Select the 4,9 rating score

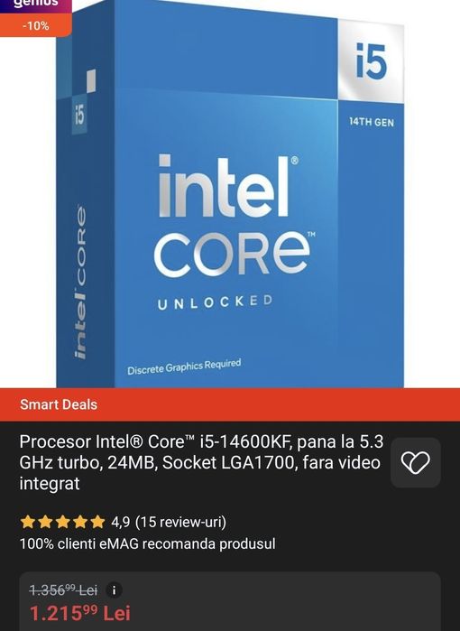coord(120,522)
